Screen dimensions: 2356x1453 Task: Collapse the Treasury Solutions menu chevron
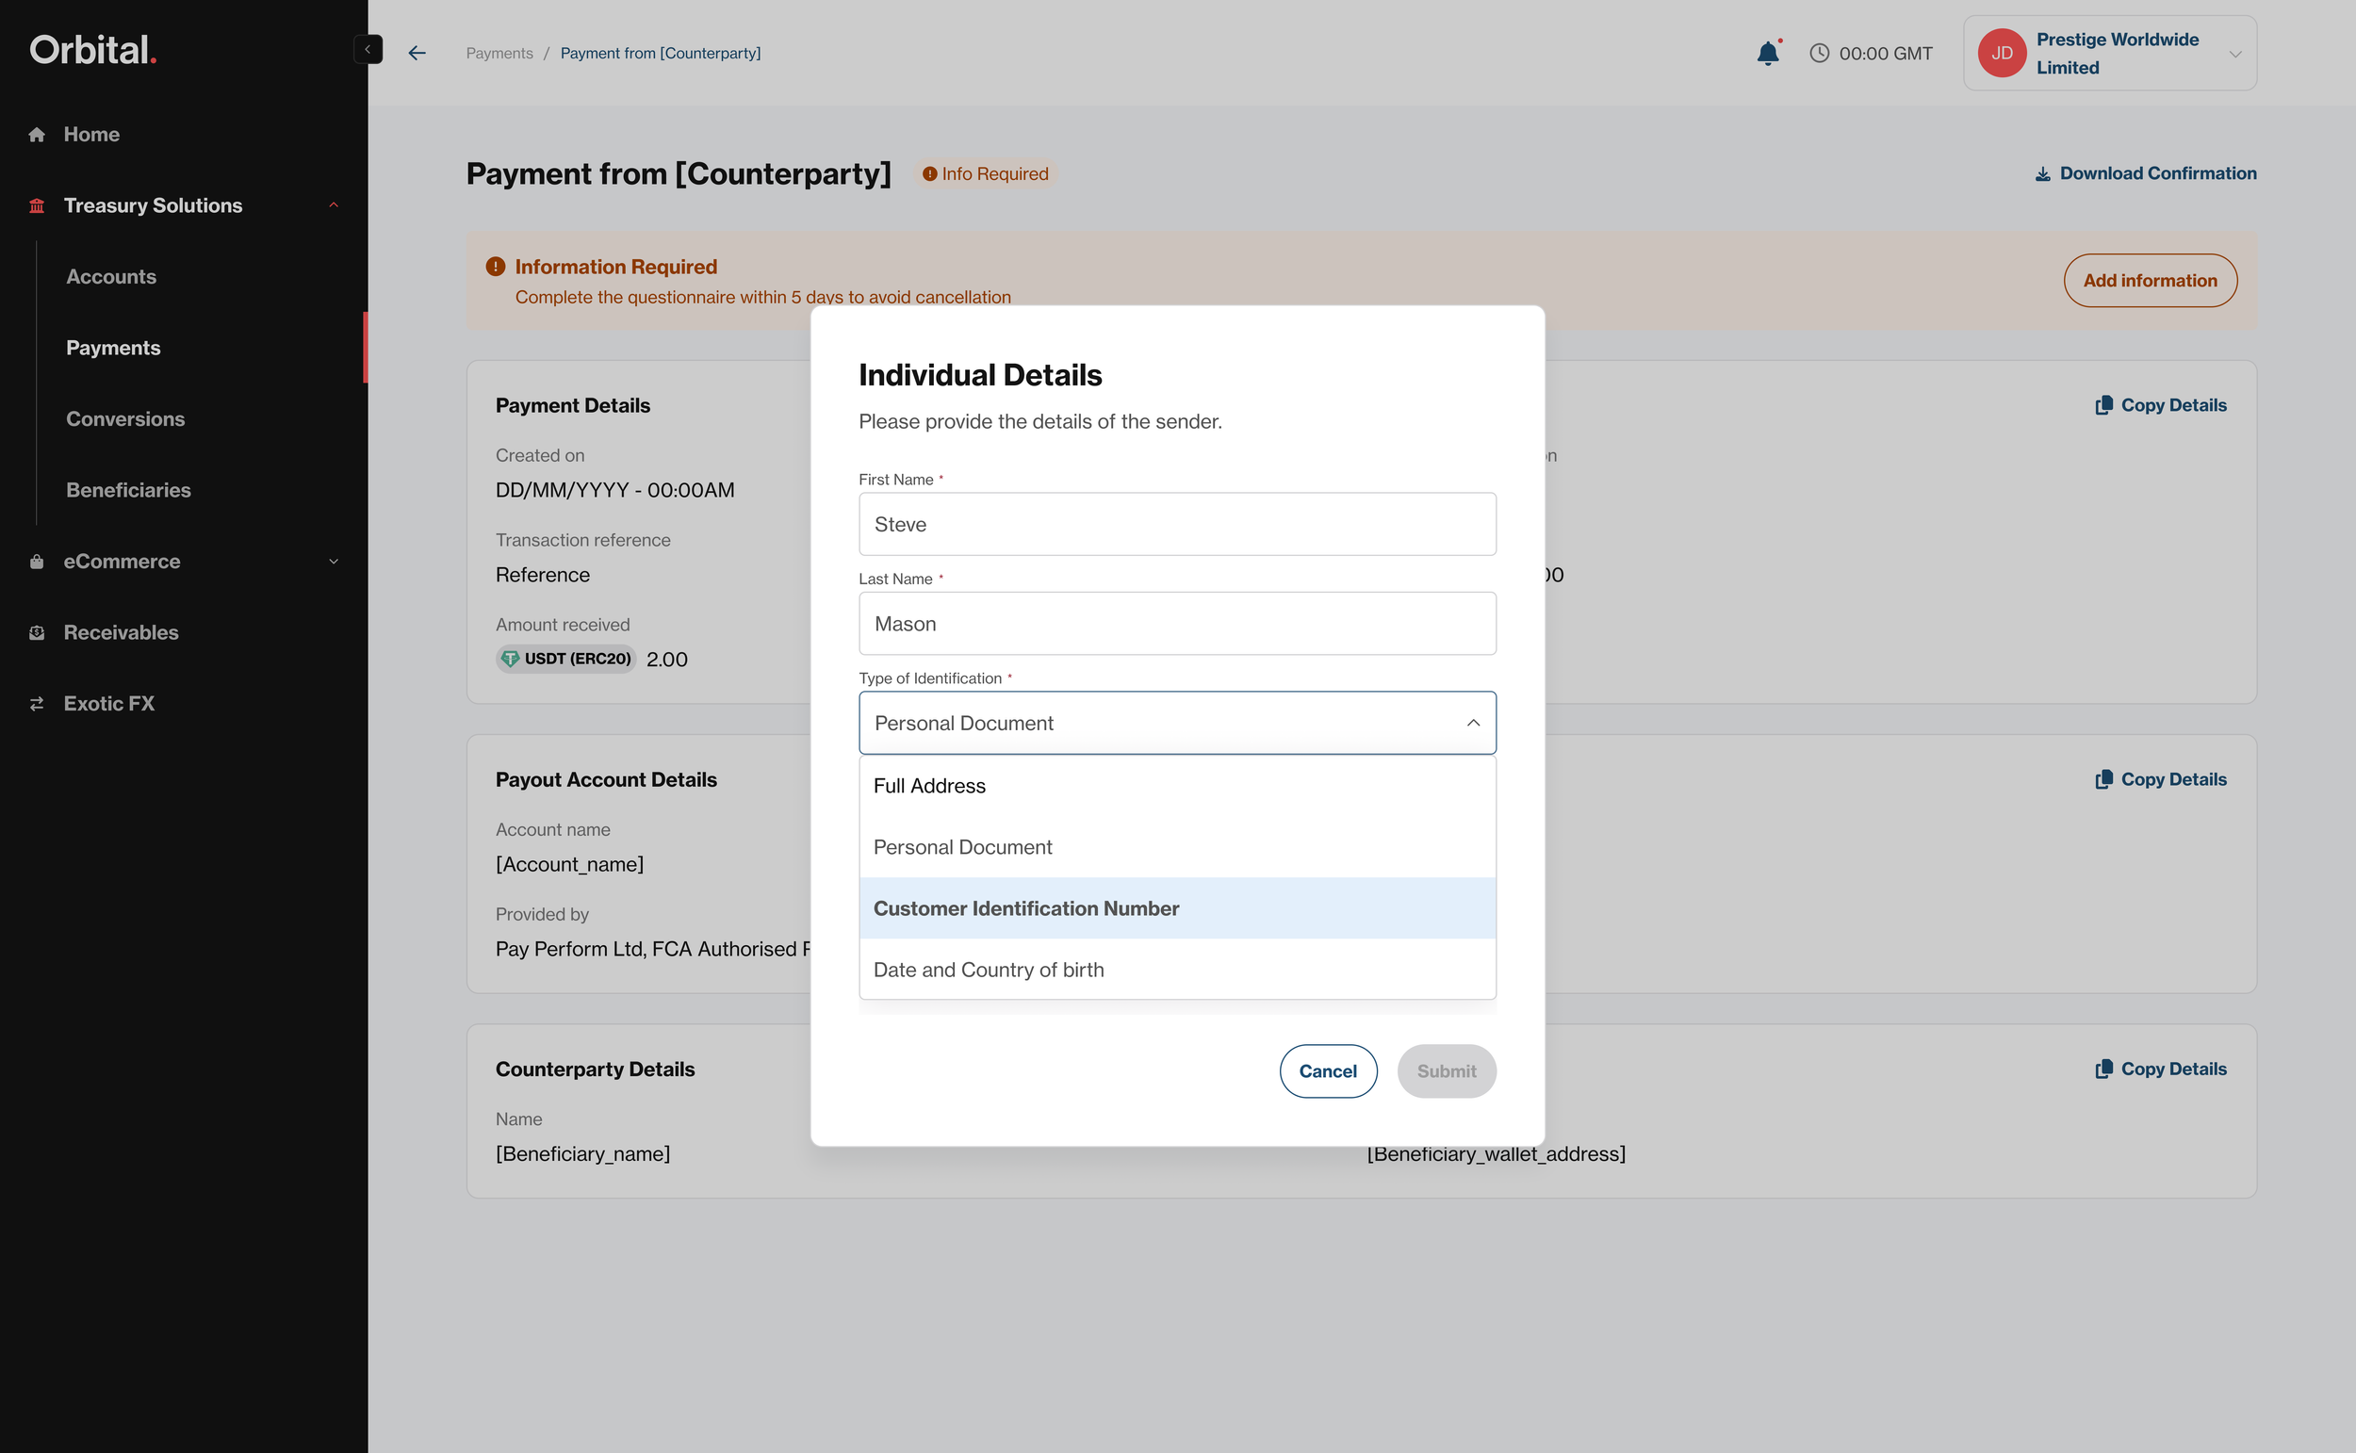[x=334, y=205]
